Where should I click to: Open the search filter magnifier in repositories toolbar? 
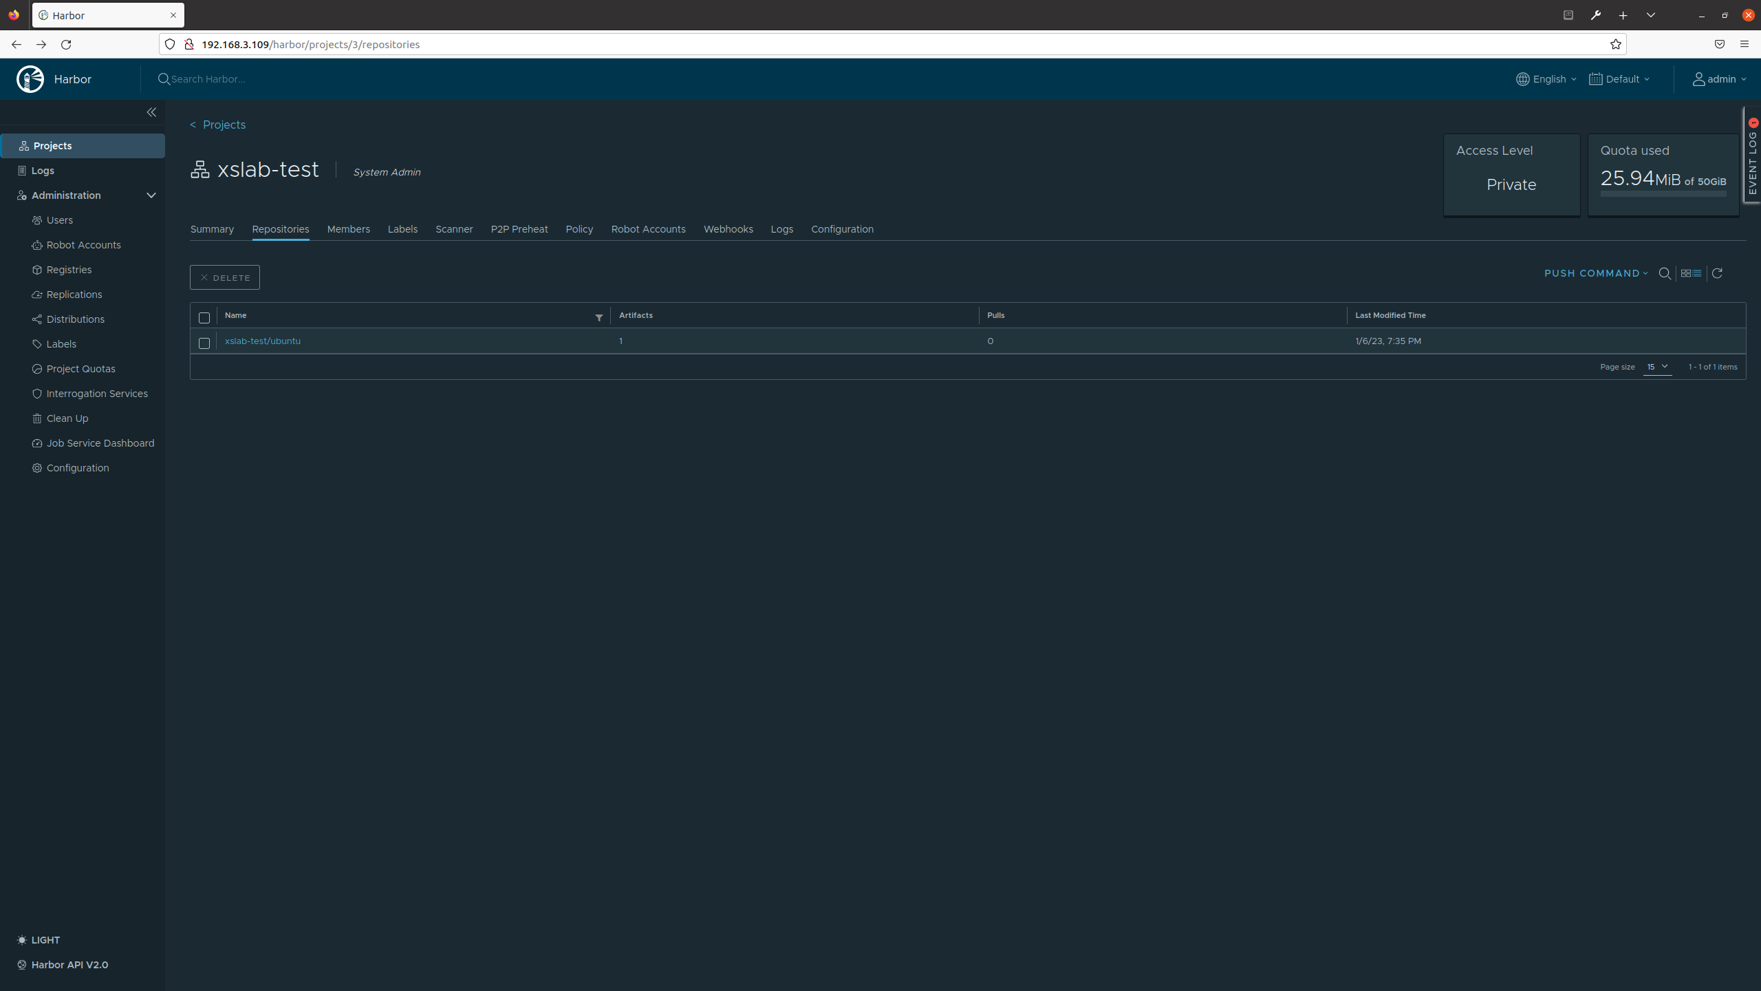(x=1665, y=273)
